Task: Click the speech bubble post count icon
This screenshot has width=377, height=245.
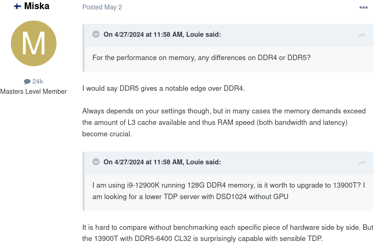Action: [27, 82]
